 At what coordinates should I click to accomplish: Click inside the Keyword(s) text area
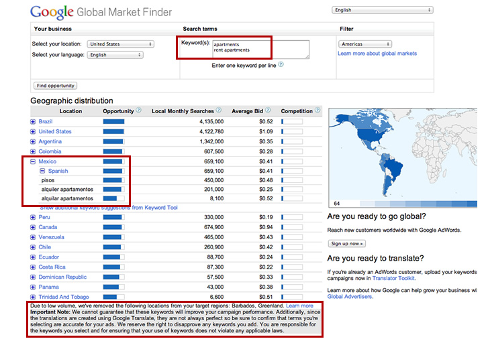pyautogui.click(x=261, y=50)
